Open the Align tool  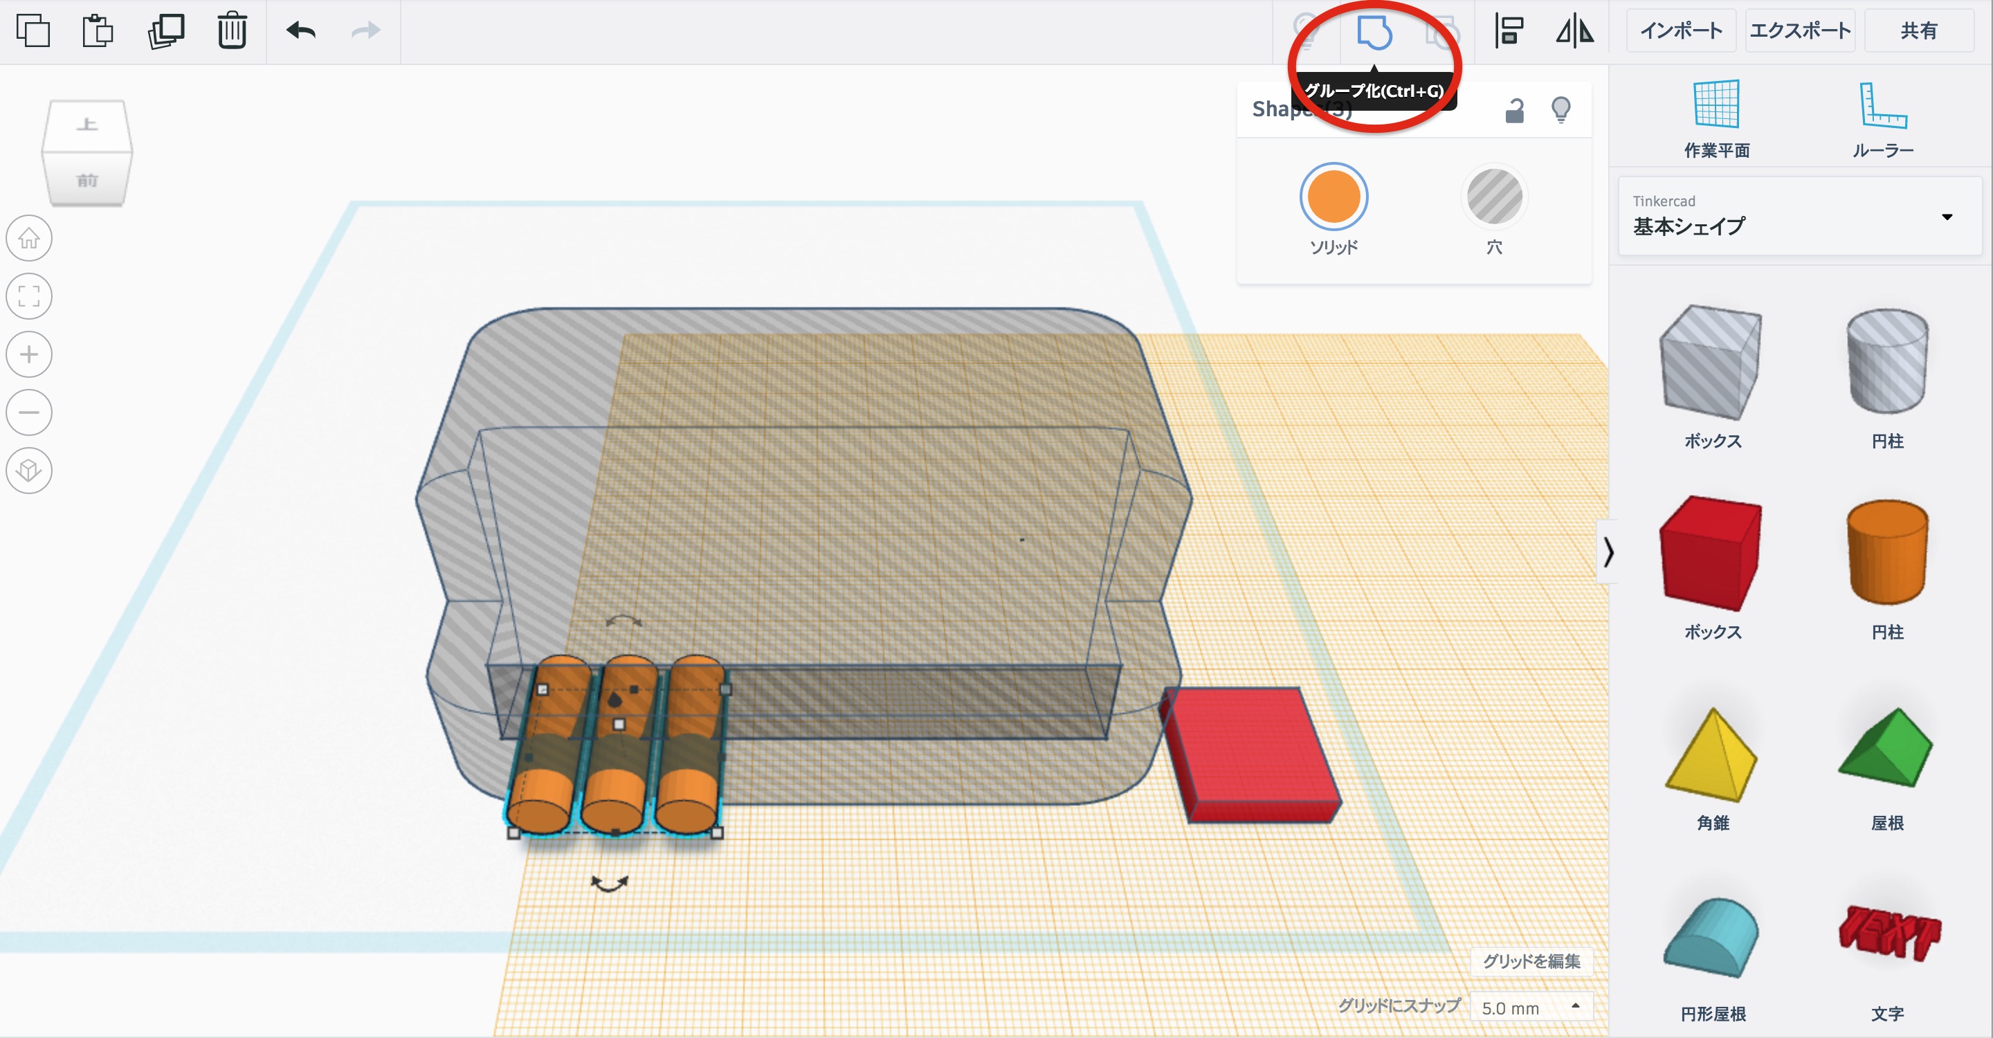pos(1509,31)
